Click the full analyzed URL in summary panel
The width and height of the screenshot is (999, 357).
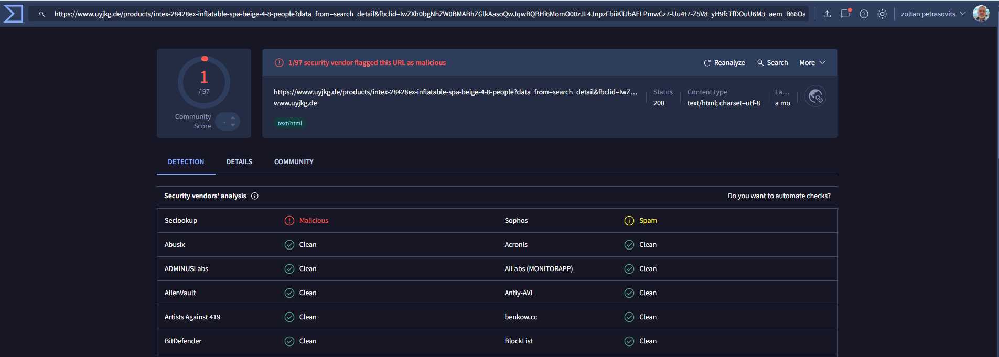(x=455, y=92)
